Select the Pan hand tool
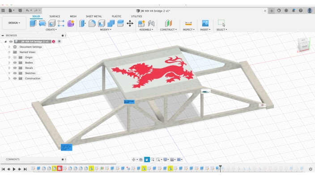 click(147, 160)
